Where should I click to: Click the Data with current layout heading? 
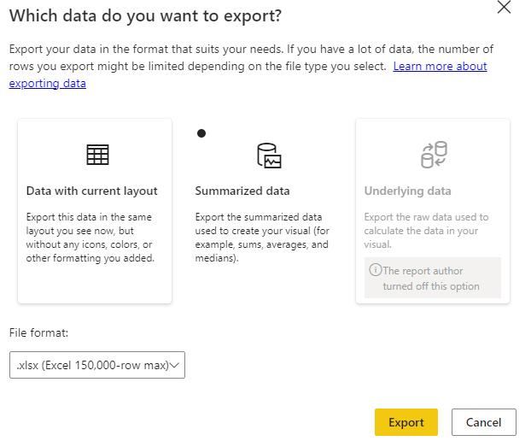(92, 191)
